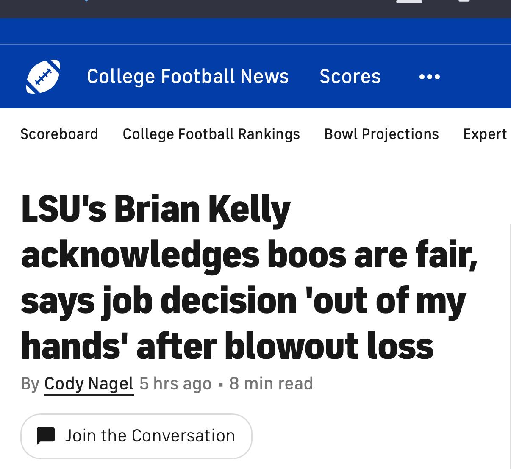Open the College Football News section
This screenshot has width=511, height=469.
pyautogui.click(x=187, y=77)
